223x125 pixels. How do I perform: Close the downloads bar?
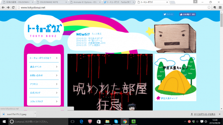[x=220, y=114]
